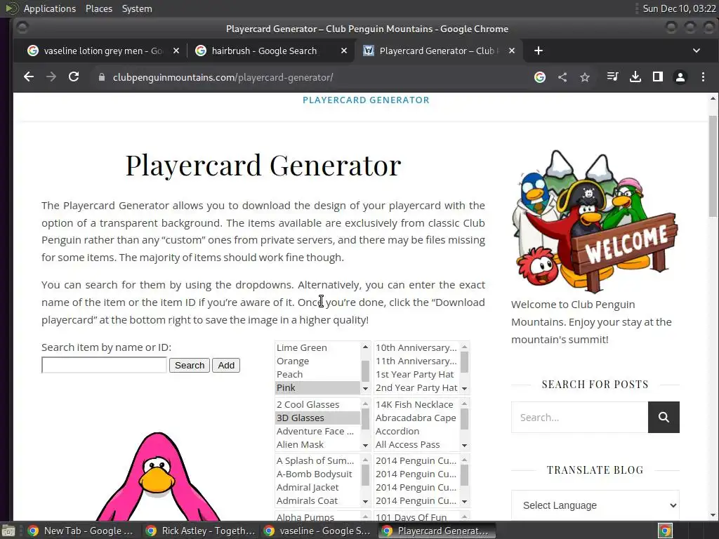Open the Google account icon in toolbar
Image resolution: width=719 pixels, height=539 pixels.
tap(540, 77)
